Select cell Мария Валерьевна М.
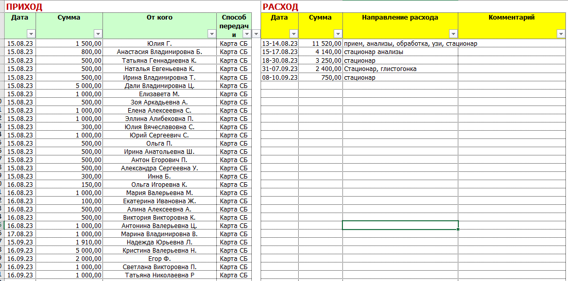The image size is (568, 281). click(160, 192)
